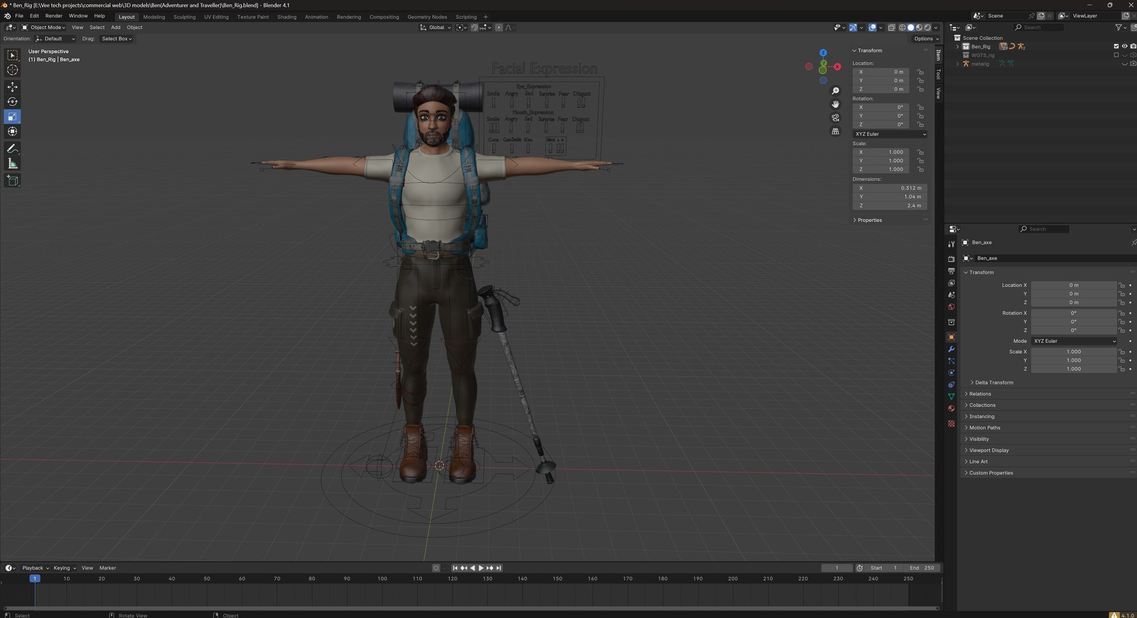Open the Object Constraints properties tab

951,384
